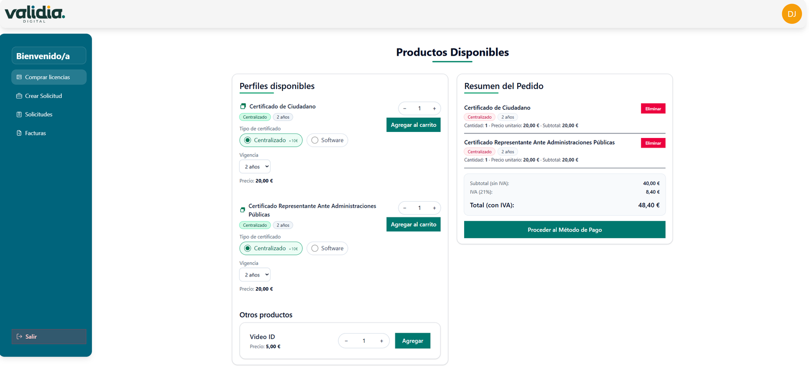
Task: Click the certificate icon beside Certificado de Ciudadano
Action: tap(243, 106)
